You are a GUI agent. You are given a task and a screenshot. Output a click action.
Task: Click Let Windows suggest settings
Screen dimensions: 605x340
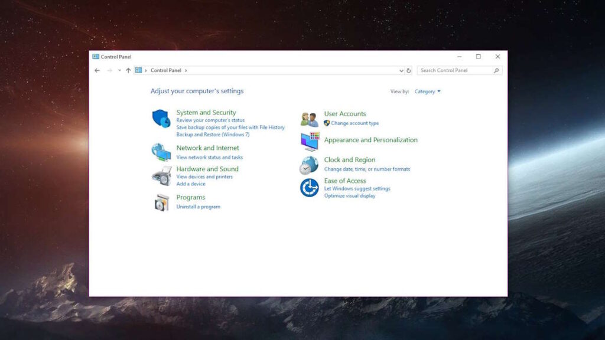(x=357, y=188)
